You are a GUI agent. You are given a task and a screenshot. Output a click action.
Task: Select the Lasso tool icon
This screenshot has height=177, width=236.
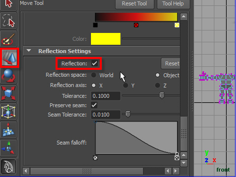(8, 21)
